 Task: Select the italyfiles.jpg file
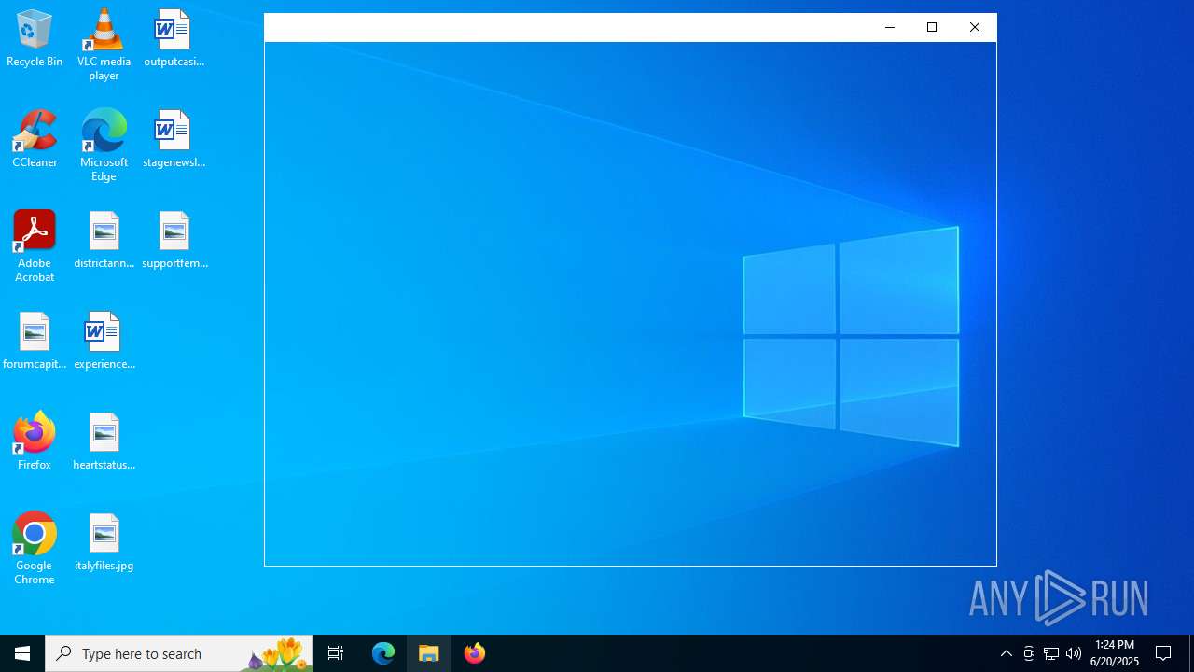click(x=104, y=542)
